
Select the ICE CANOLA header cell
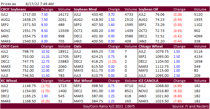149,81
